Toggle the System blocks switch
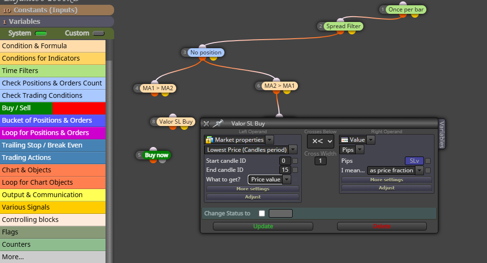The height and width of the screenshot is (263, 487). point(41,33)
